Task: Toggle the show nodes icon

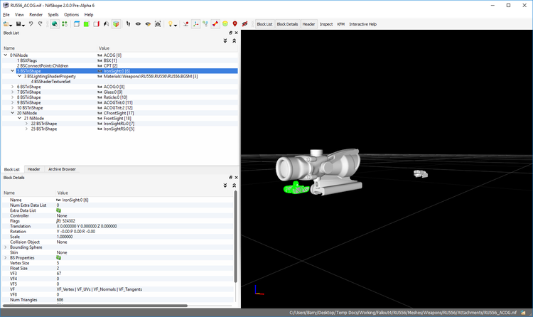Action: [x=205, y=24]
